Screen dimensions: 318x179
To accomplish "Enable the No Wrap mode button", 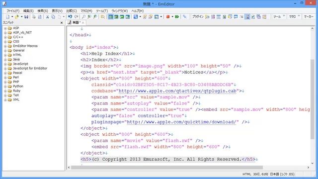I will pyautogui.click(x=110, y=17).
